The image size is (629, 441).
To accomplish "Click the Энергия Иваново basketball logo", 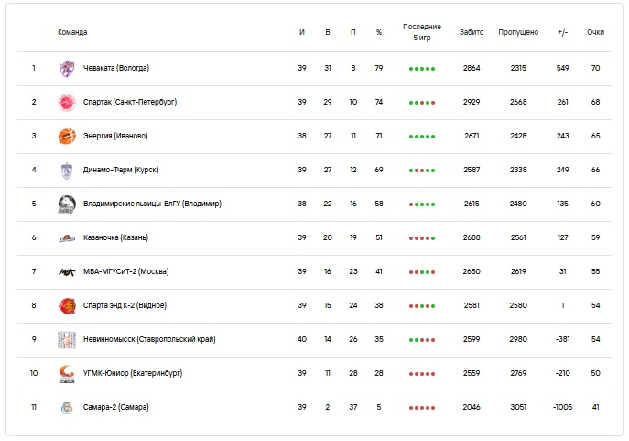I will 67,137.
